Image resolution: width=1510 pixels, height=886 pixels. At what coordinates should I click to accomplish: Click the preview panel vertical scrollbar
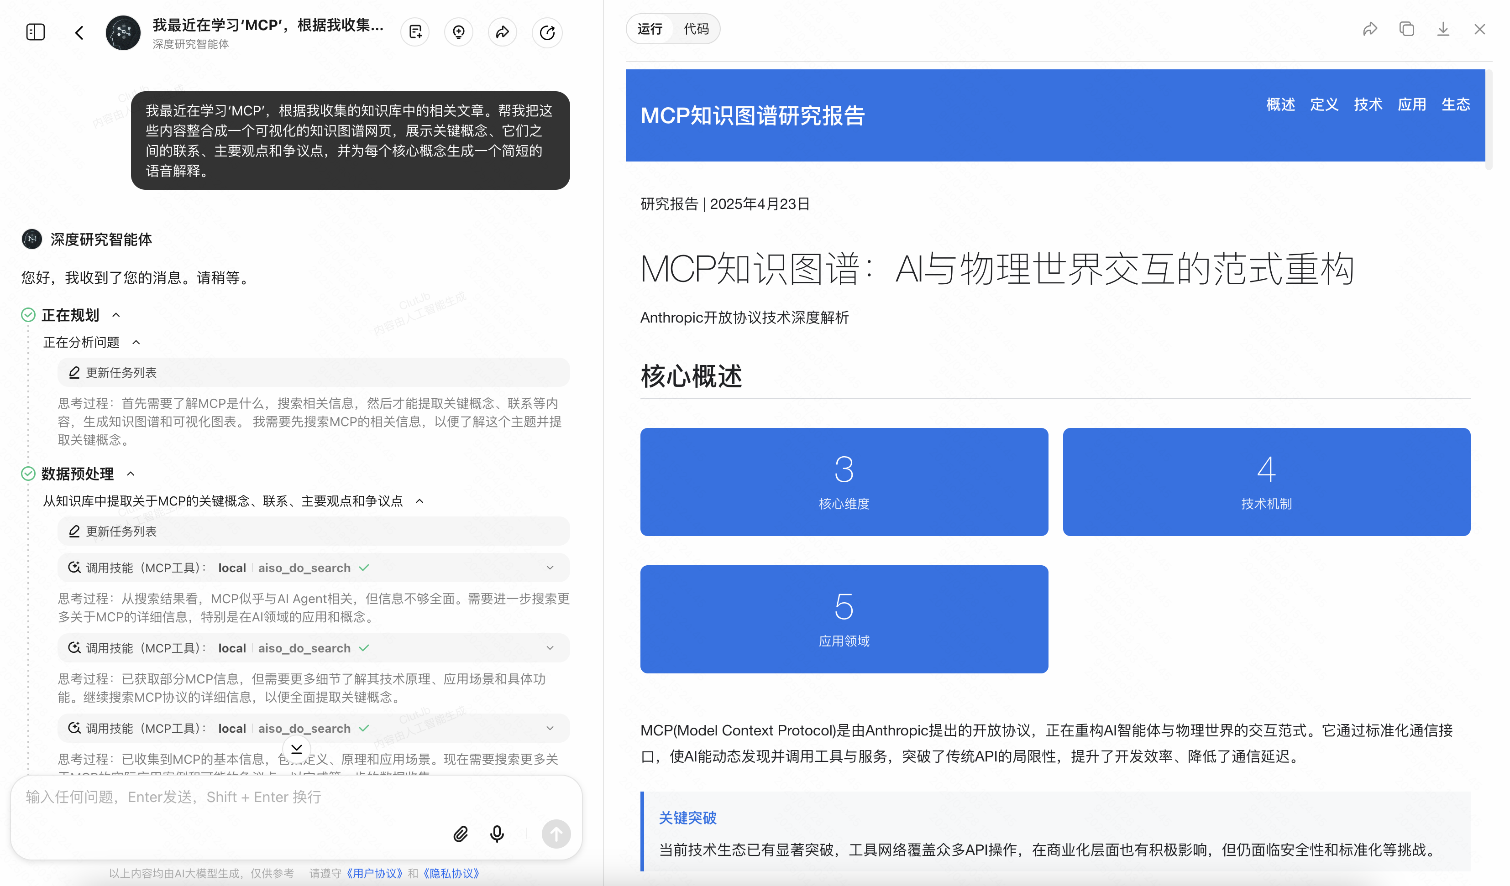point(1489,120)
